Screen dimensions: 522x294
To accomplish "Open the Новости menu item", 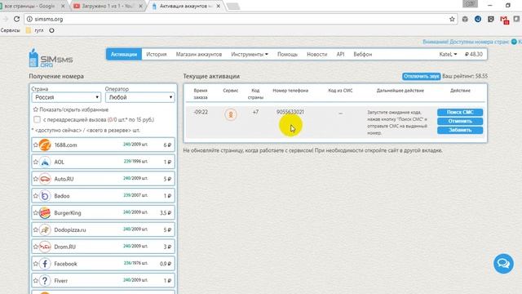I will coord(317,55).
